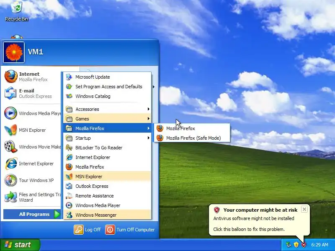Open Files and Settings Transfer Wizard
335x251 pixels.
point(32,197)
